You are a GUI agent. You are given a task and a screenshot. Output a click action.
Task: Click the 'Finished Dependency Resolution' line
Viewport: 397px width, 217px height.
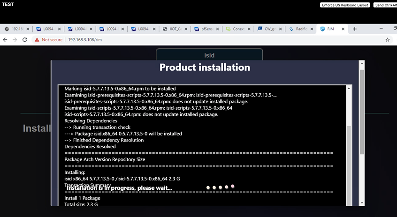[x=104, y=140]
